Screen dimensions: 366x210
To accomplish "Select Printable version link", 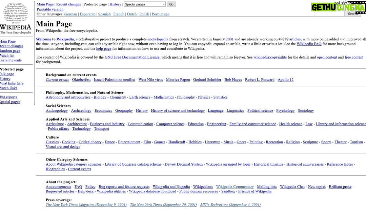I will 50,9.
